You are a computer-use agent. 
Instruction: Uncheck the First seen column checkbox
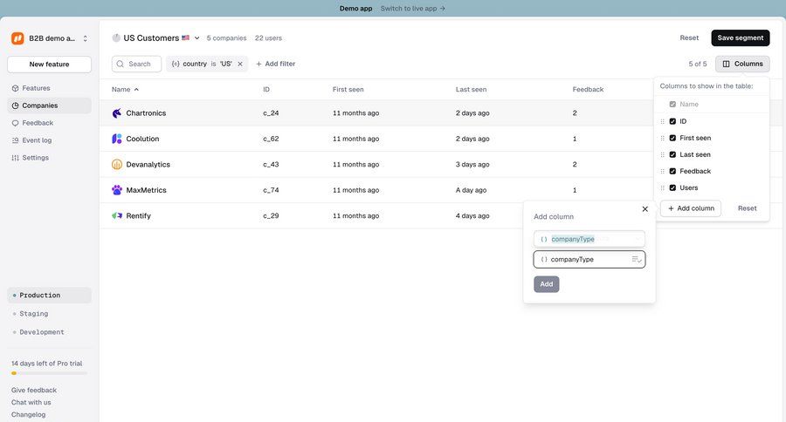coord(672,138)
